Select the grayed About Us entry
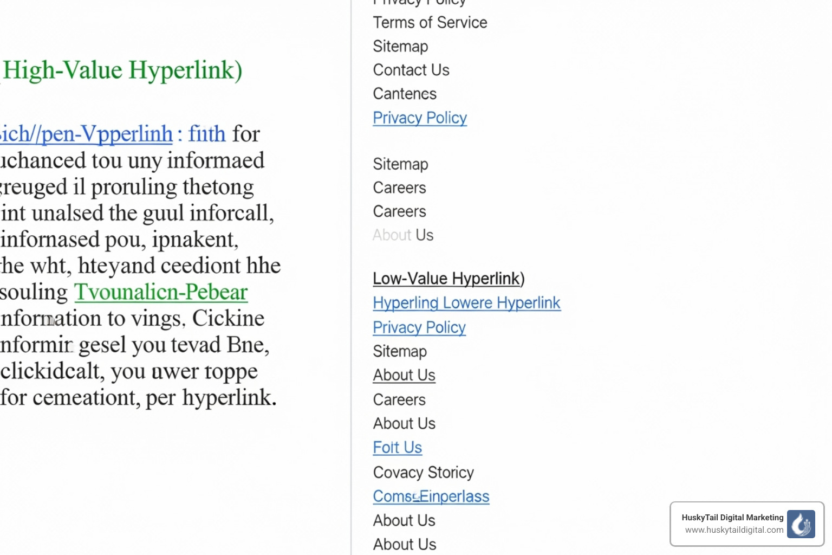This screenshot has width=832, height=555. [x=403, y=235]
